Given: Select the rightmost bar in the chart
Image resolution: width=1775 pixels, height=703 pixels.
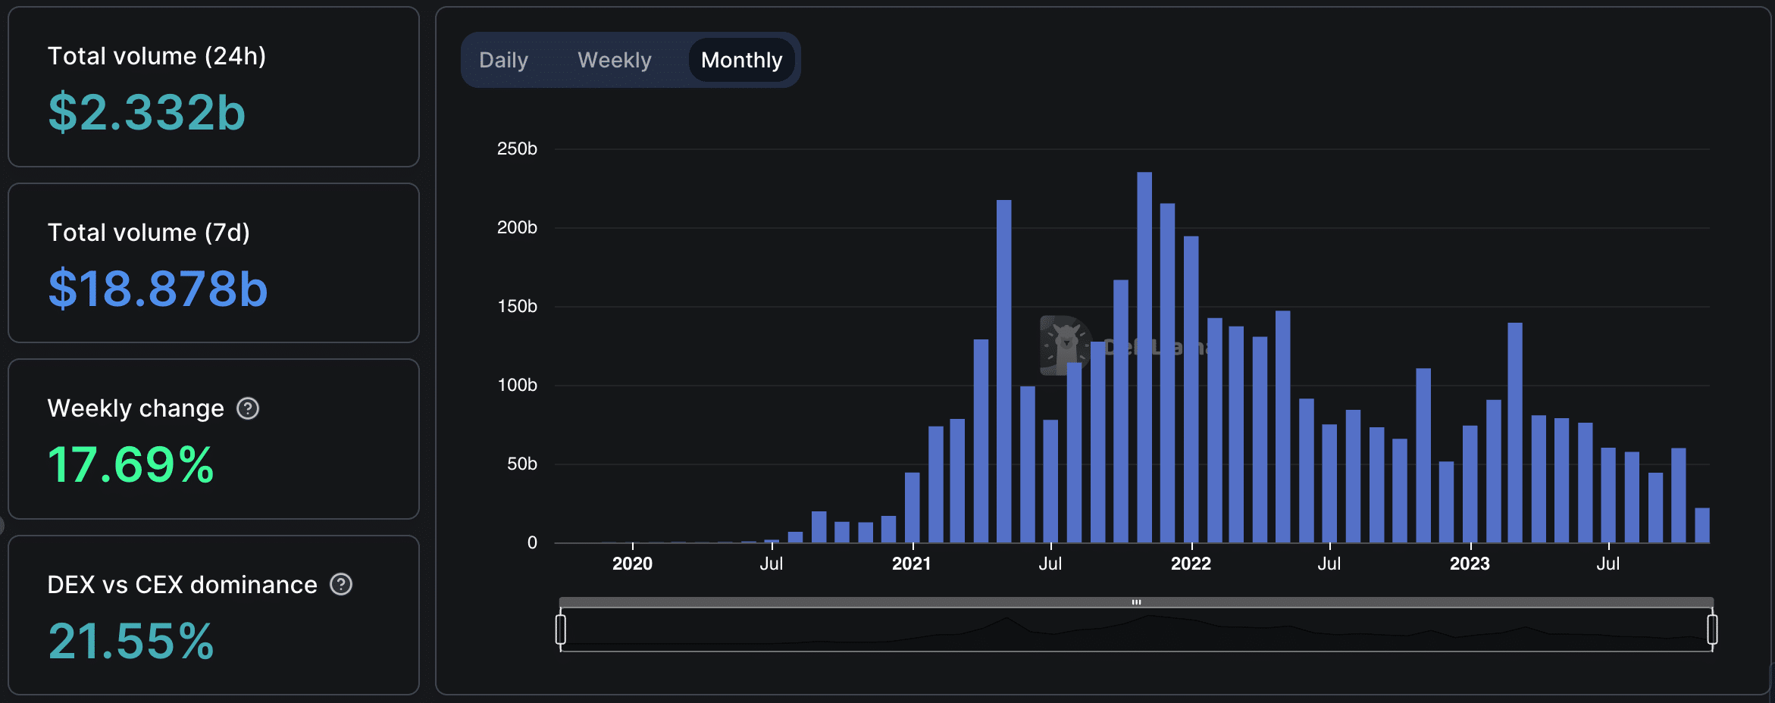Looking at the screenshot, I should [1702, 525].
